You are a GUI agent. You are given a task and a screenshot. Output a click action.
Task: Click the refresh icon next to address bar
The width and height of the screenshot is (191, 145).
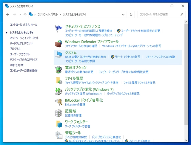coord(131,15)
